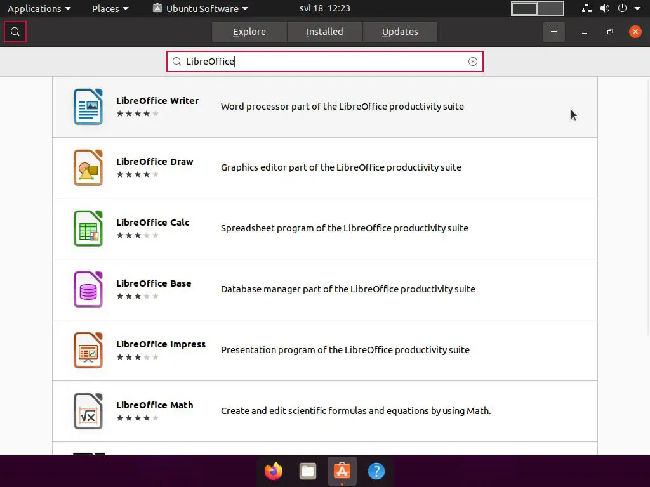Close the Ubuntu Software window
This screenshot has height=487, width=650.
(x=635, y=32)
